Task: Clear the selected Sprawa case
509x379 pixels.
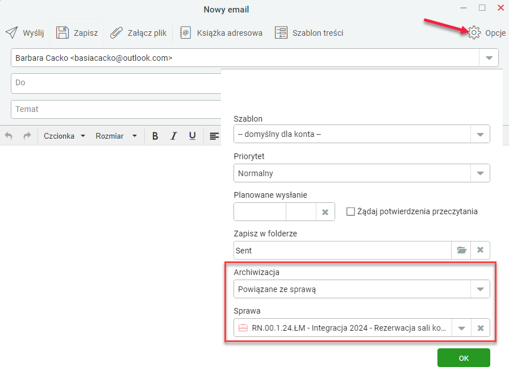Action: [481, 328]
